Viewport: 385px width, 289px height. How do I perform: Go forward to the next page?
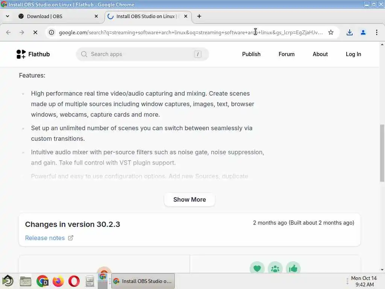[x=22, y=32]
